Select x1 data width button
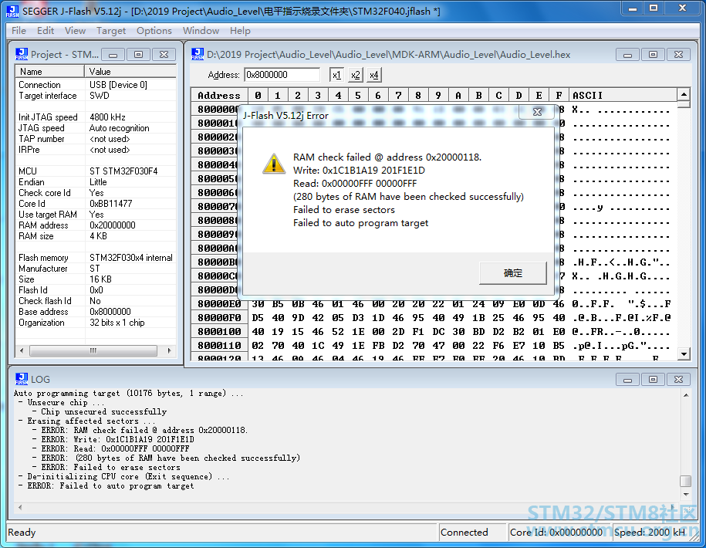This screenshot has width=706, height=548. (x=336, y=75)
